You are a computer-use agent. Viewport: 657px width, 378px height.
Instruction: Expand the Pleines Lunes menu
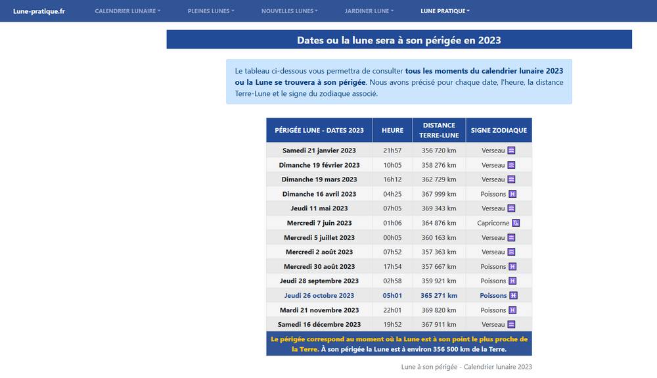click(x=210, y=11)
